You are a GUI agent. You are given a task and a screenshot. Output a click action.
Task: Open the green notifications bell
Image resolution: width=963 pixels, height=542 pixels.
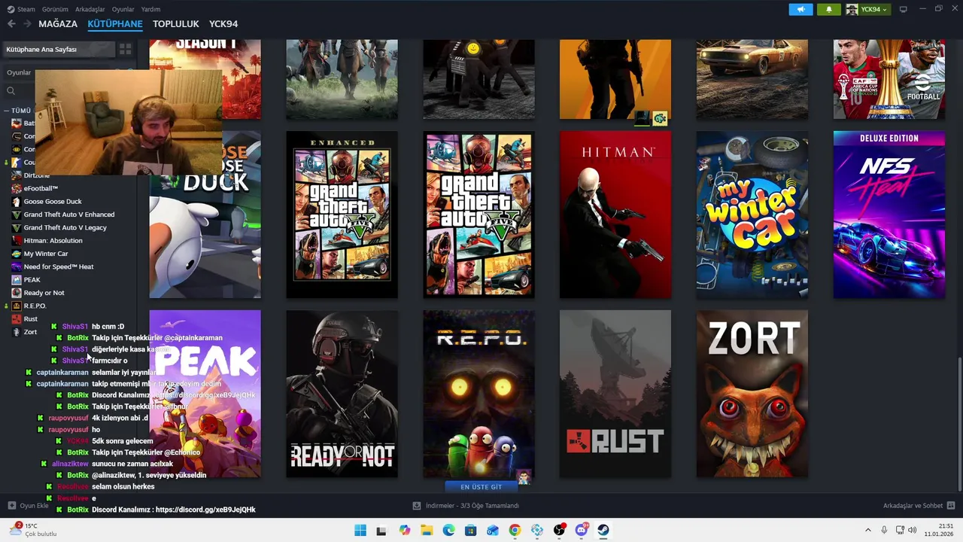pyautogui.click(x=828, y=9)
